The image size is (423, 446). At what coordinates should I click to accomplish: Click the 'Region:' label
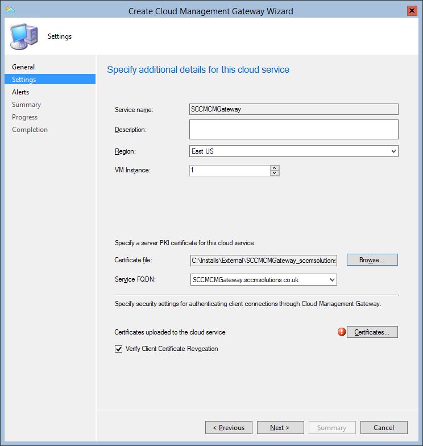click(125, 151)
